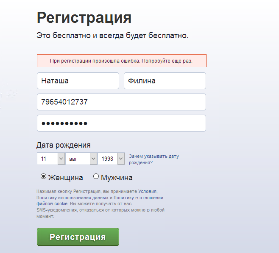Click the first name field containing Наташа
The image size is (279, 253).
click(x=78, y=81)
